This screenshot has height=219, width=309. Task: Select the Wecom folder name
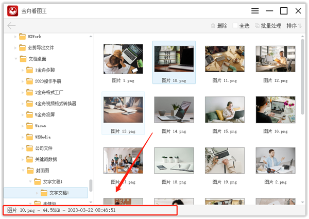tap(40, 126)
